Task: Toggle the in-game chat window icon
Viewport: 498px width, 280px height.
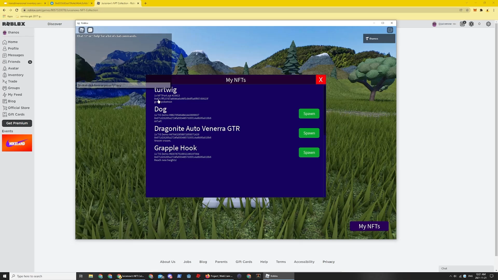Action: coord(90,30)
